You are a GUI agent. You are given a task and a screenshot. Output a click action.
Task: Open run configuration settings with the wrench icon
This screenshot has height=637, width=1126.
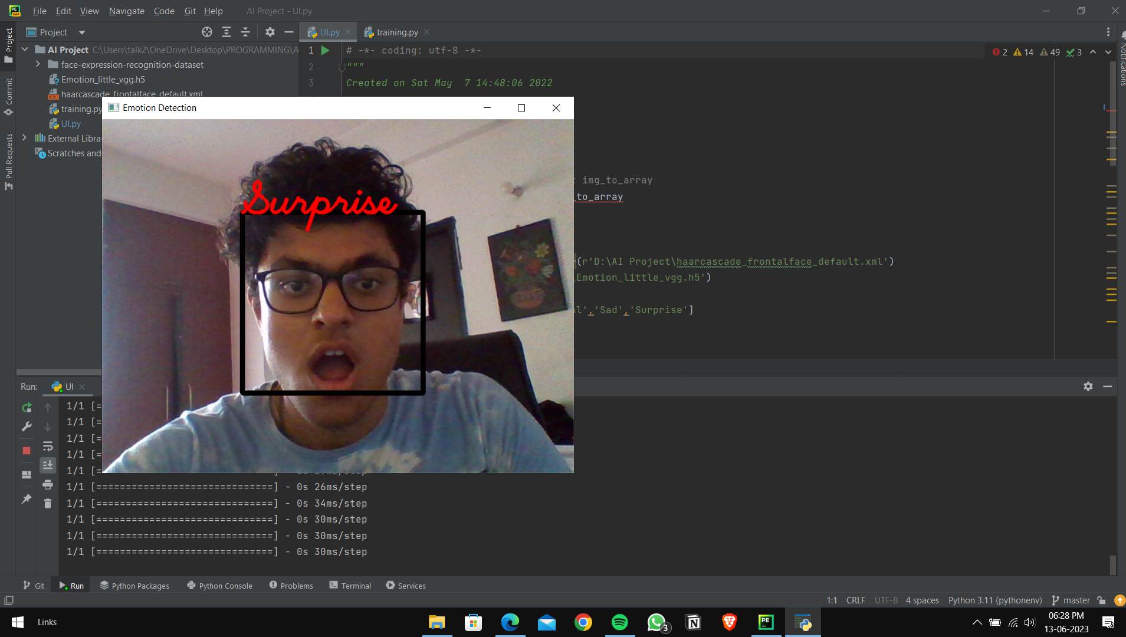[27, 426]
